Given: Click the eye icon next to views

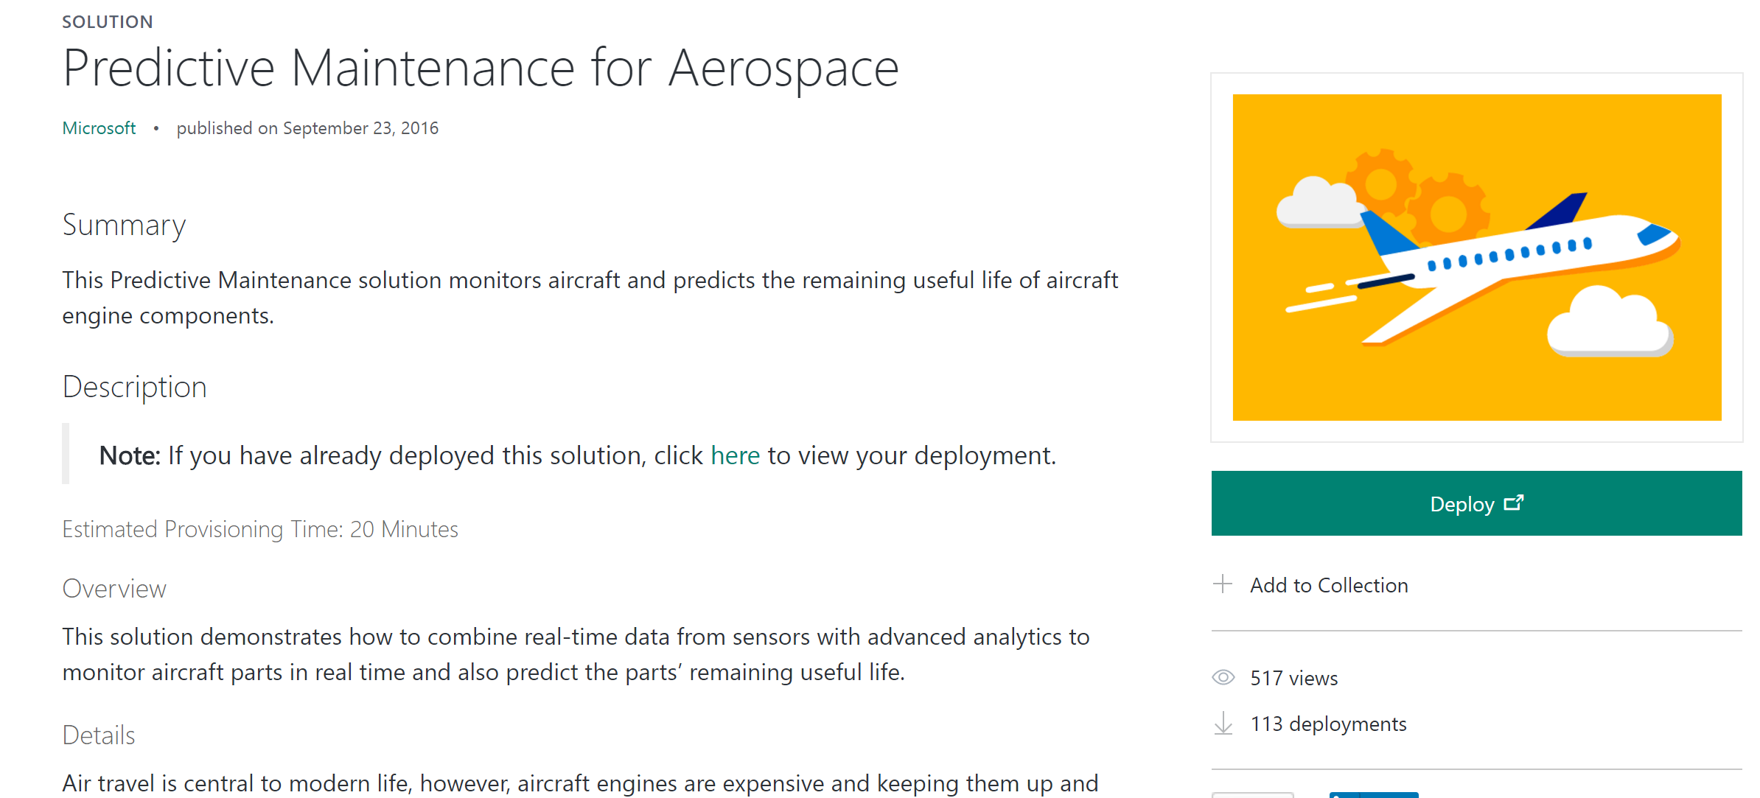Looking at the screenshot, I should tap(1223, 677).
